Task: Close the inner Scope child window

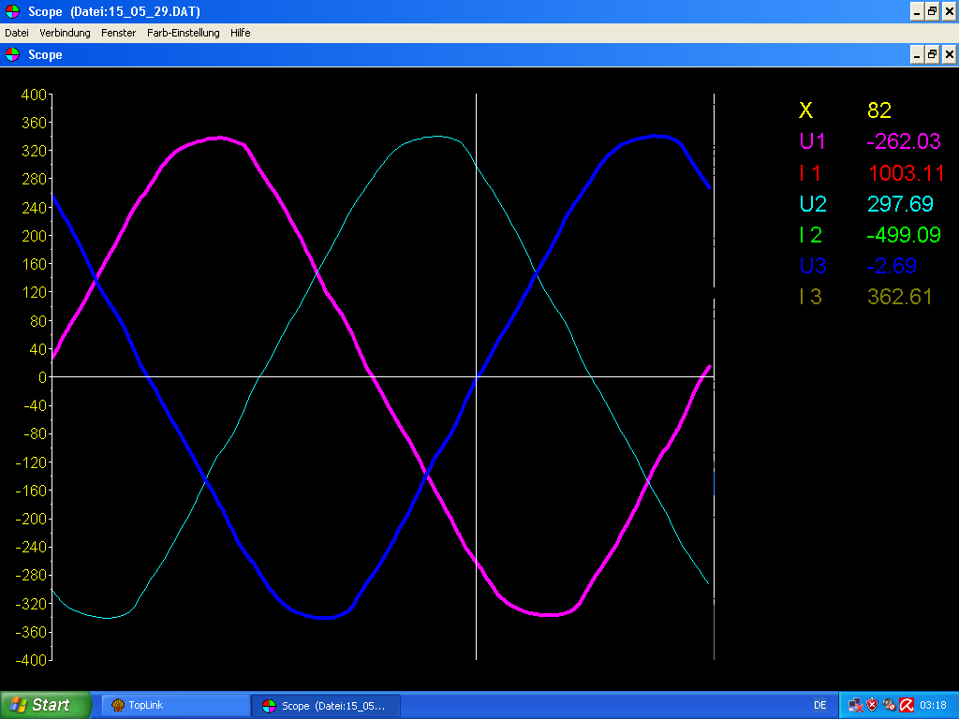Action: coord(949,54)
